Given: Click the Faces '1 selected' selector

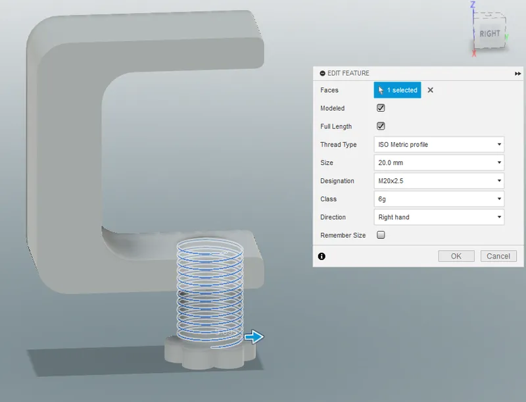Looking at the screenshot, I should (x=397, y=90).
